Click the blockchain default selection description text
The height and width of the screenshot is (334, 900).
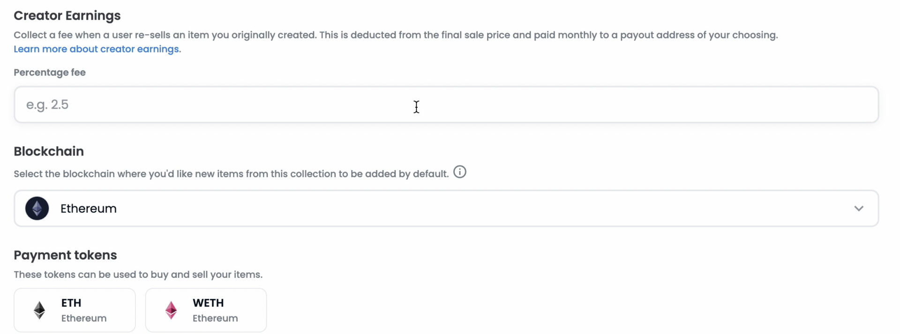231,174
